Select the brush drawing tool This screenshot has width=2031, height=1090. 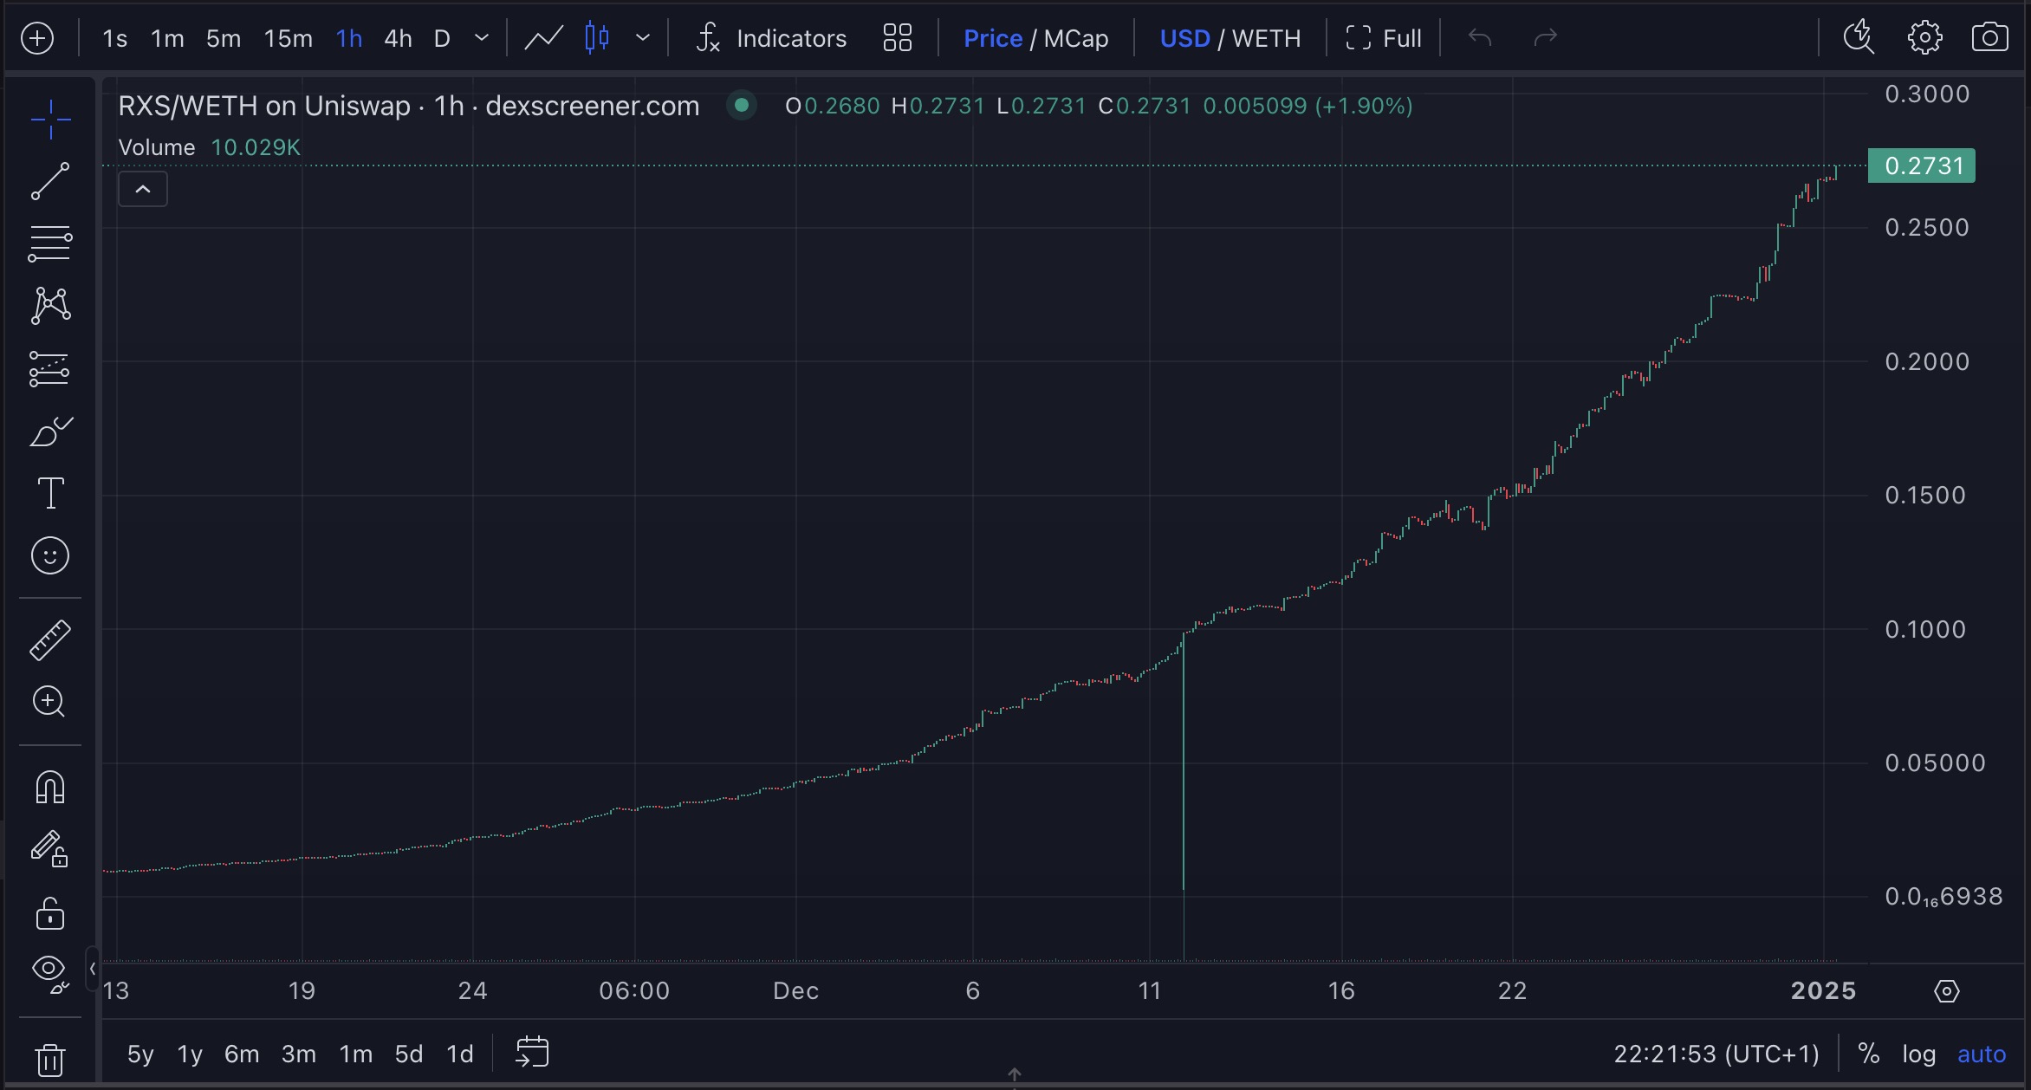point(50,431)
